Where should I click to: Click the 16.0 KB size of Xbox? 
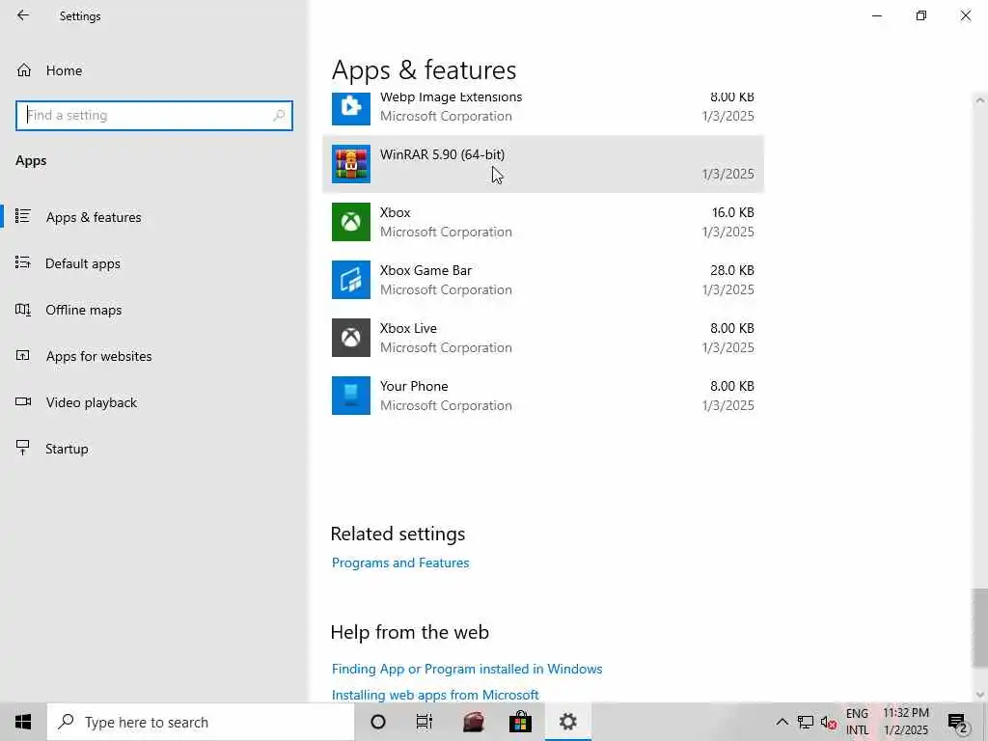tap(733, 212)
